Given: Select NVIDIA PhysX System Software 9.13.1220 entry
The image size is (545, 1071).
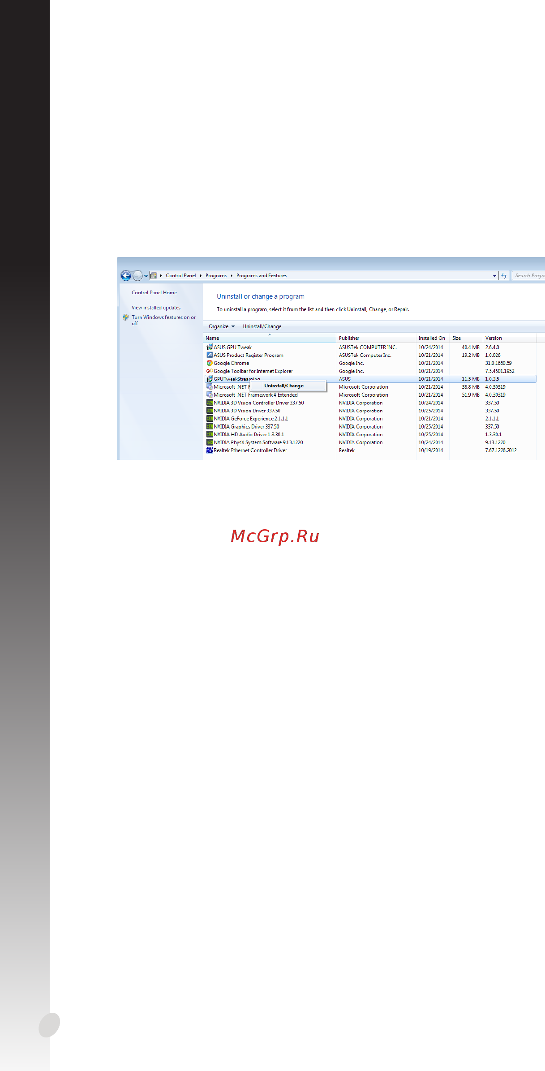Looking at the screenshot, I should (x=370, y=442).
